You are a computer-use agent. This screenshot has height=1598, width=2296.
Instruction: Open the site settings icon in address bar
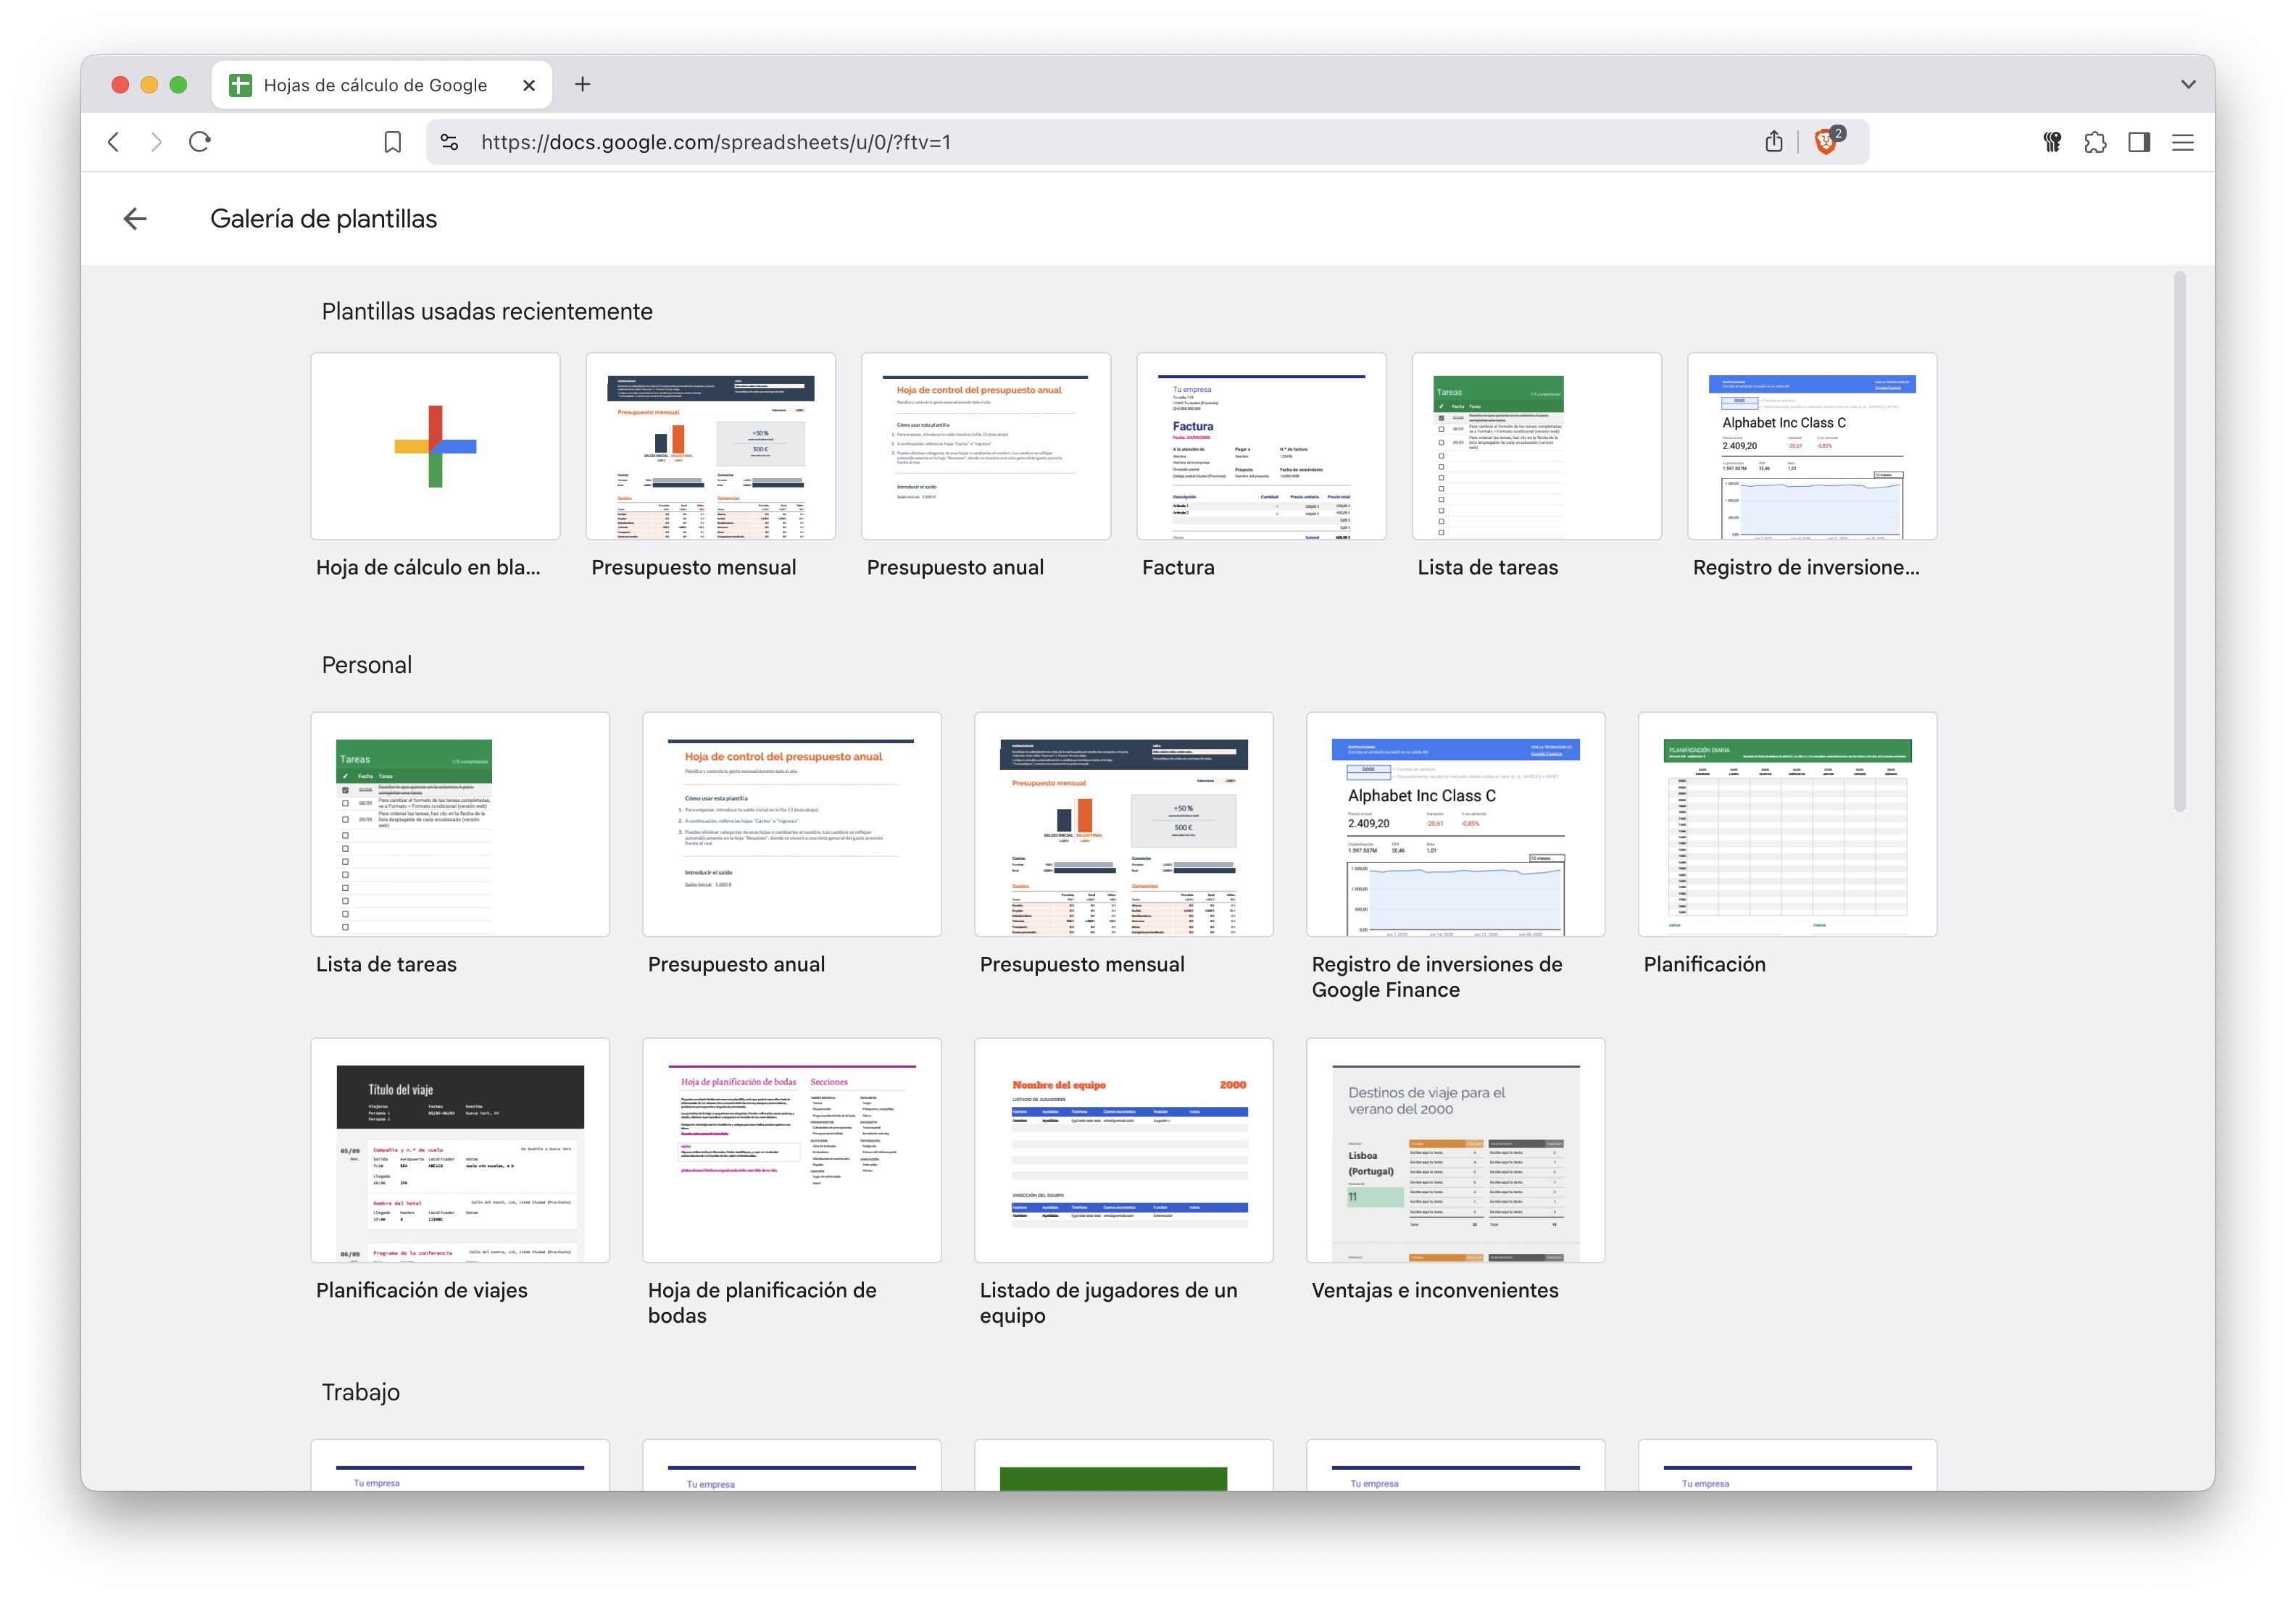tap(450, 142)
